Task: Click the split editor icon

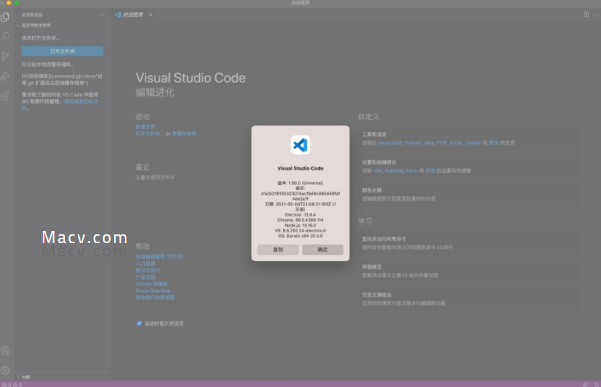Action: pos(586,15)
